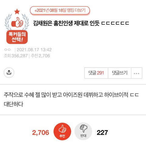Image resolution: width=146 pixels, height=148 pixels.
Task: Click the thumbs-up emblem in the badge
Action: [17, 22]
